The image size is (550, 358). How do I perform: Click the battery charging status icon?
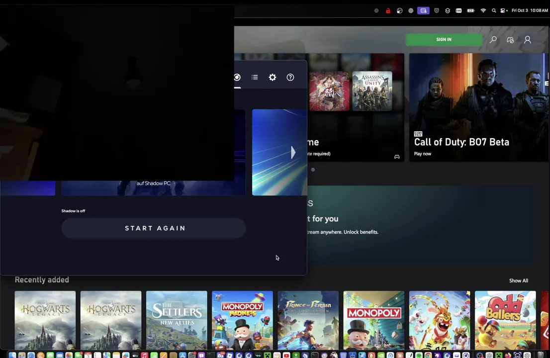point(471,10)
